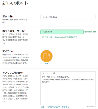This screenshot has width=98, height=109.
Task: Select the 新しいボット heading
Action: (15, 3)
